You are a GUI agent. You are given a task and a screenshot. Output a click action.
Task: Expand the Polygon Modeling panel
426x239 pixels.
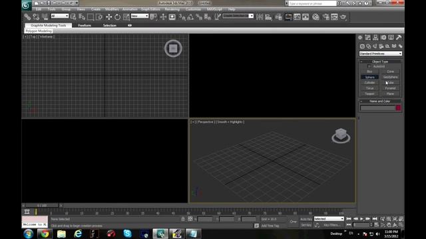click(x=39, y=31)
